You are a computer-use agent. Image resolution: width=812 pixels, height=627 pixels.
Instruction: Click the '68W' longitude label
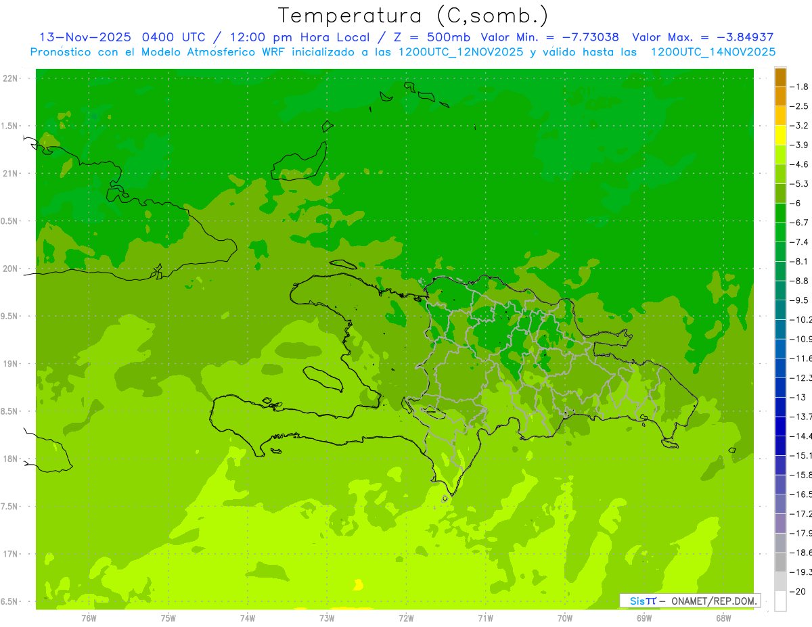coord(723,618)
